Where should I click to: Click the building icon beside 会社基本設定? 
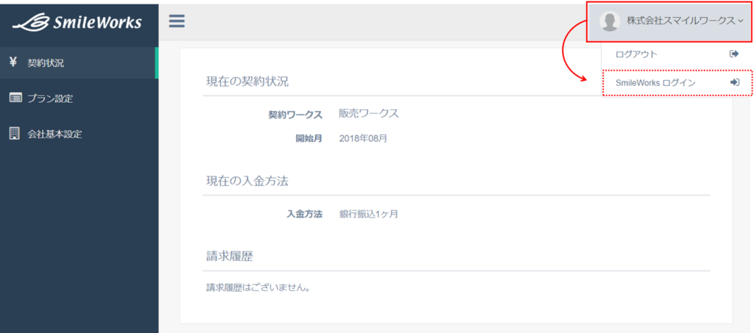point(15,133)
